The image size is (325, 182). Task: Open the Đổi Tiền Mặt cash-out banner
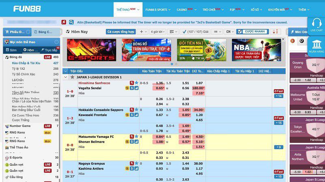pos(201,50)
